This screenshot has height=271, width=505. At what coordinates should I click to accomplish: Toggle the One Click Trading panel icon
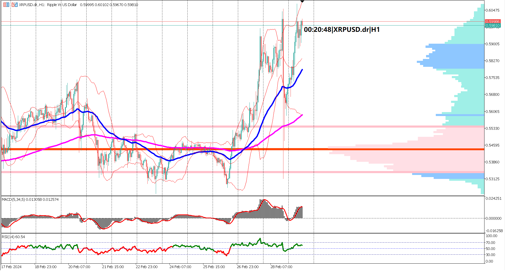tap(14, 5)
